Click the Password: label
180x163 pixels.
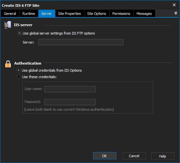(33, 102)
